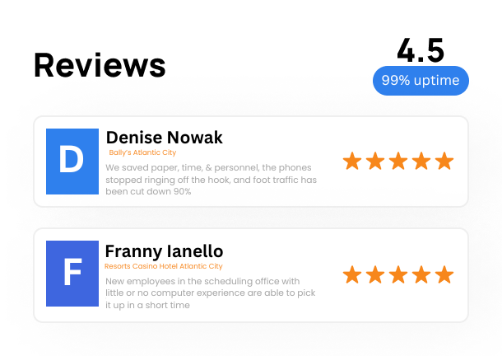This screenshot has height=356, width=502.
Task: Click the Denise Nowak reviewer name
Action: click(165, 138)
